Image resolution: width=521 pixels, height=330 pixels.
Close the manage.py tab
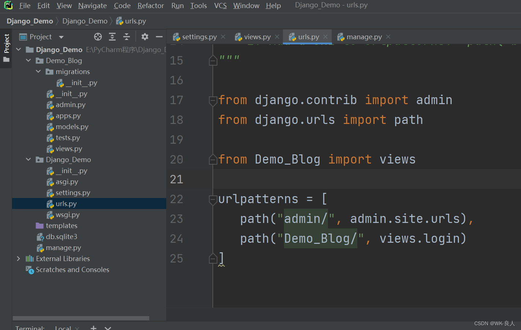(388, 37)
